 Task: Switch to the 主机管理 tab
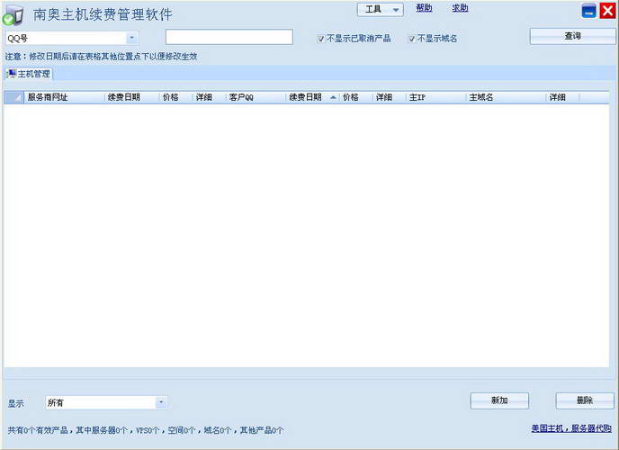pyautogui.click(x=29, y=74)
